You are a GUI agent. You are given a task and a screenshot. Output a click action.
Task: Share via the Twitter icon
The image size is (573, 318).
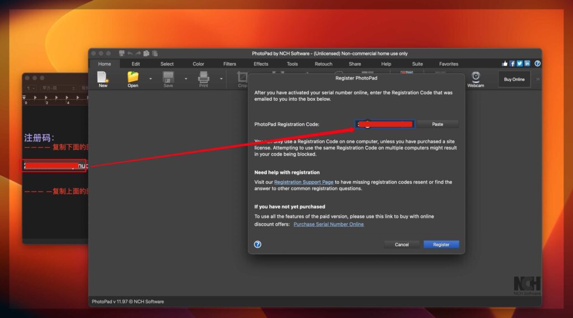point(520,64)
